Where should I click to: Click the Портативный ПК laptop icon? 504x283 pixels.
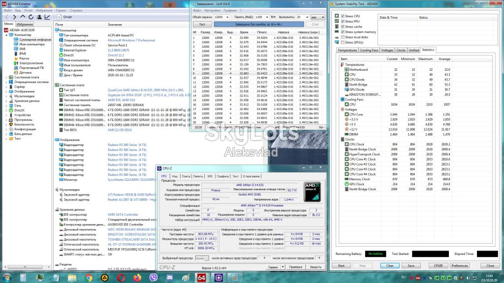pos(16,68)
